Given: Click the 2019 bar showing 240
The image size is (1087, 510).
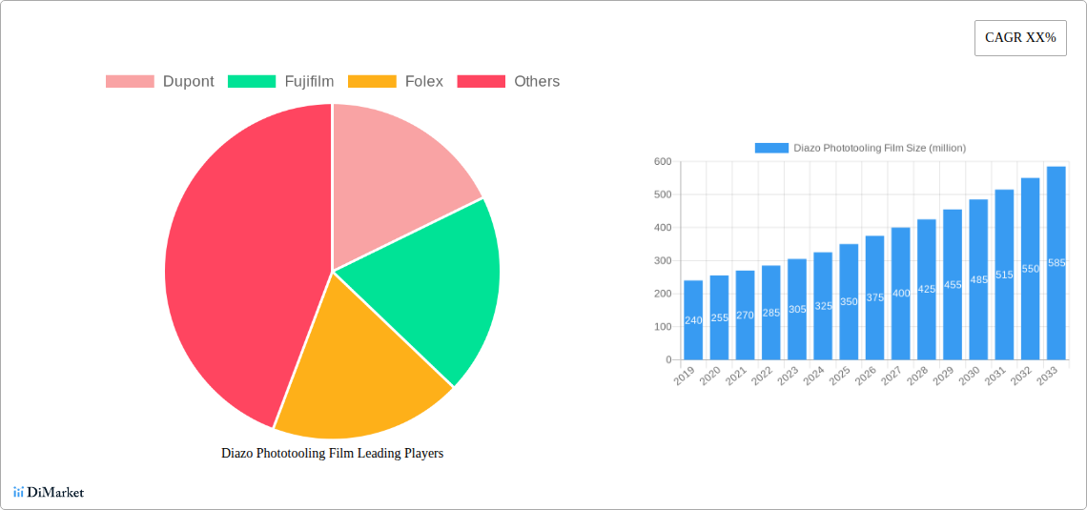Looking at the screenshot, I should tap(693, 320).
